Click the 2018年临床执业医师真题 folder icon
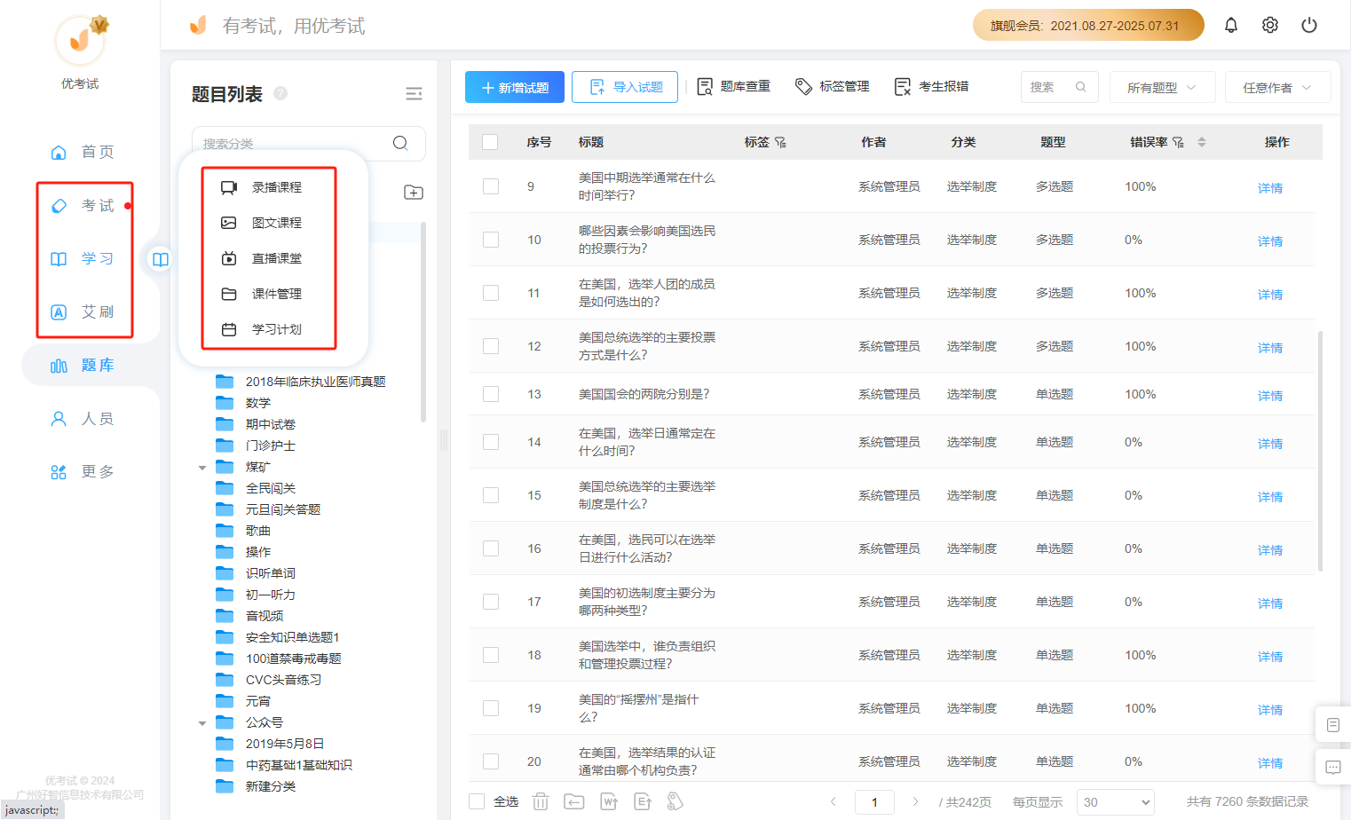 coord(225,382)
